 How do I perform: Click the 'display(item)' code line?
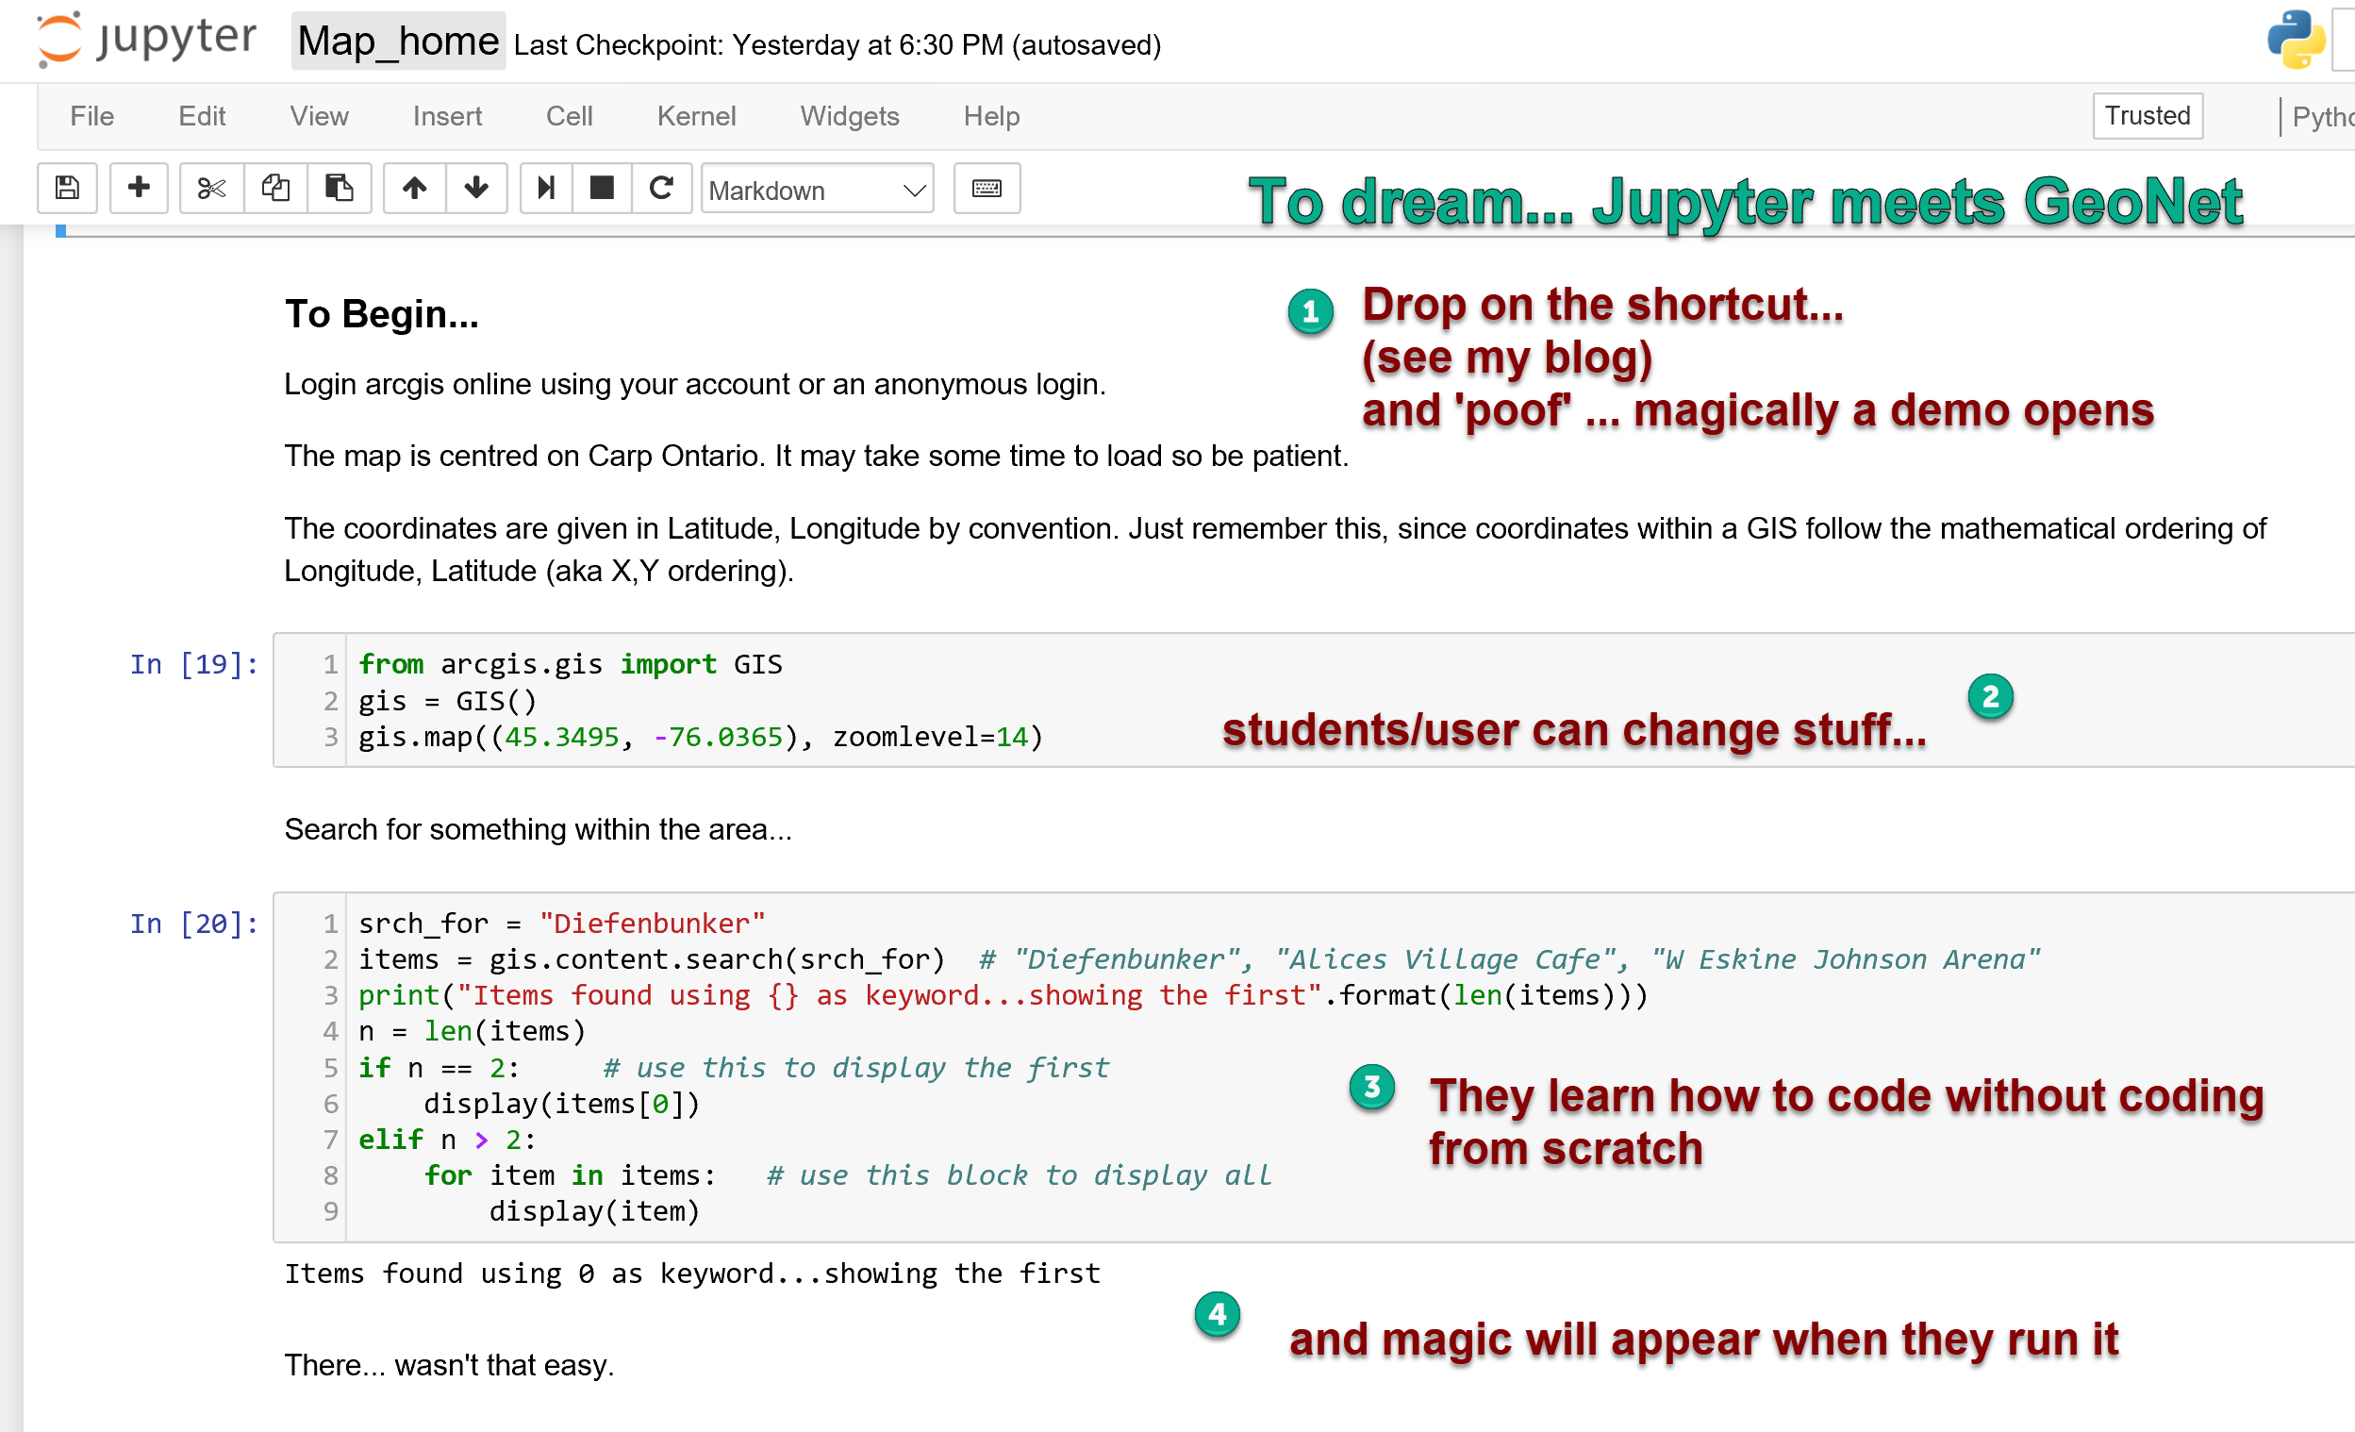(594, 1211)
